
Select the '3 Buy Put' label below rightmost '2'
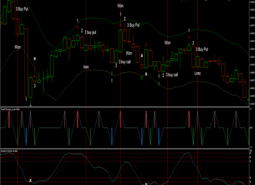tap(202, 49)
